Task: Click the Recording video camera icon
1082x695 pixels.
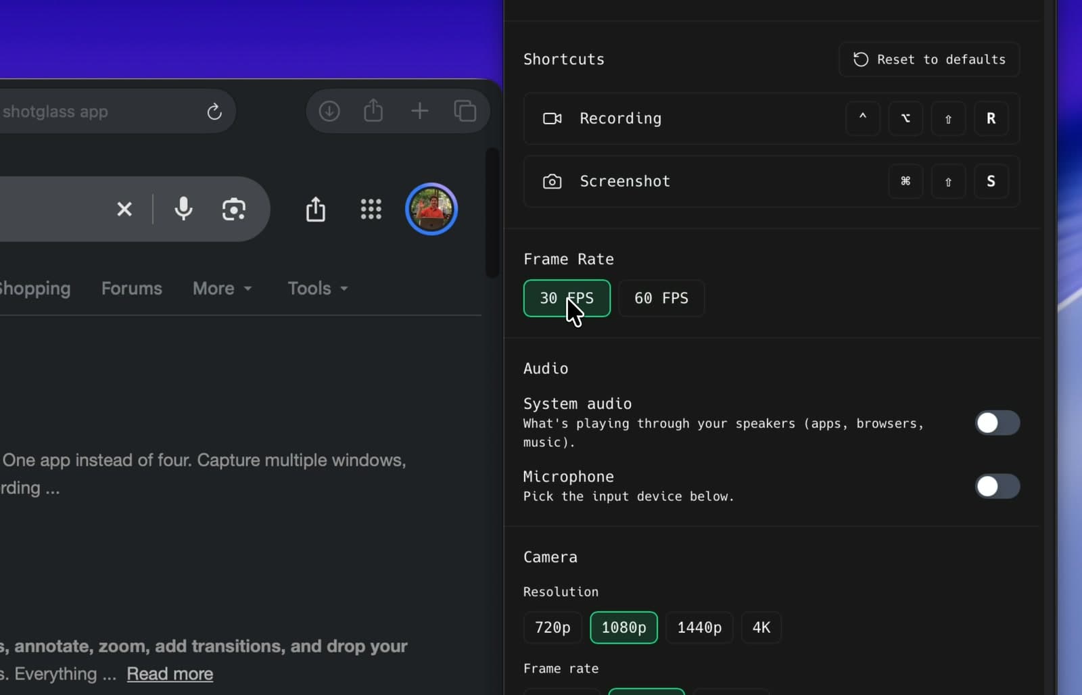Action: tap(552, 118)
